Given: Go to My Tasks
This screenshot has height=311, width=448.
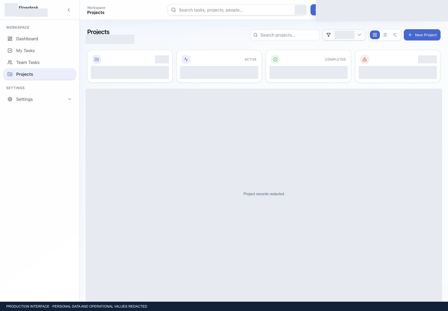Looking at the screenshot, I should pyautogui.click(x=40, y=51).
